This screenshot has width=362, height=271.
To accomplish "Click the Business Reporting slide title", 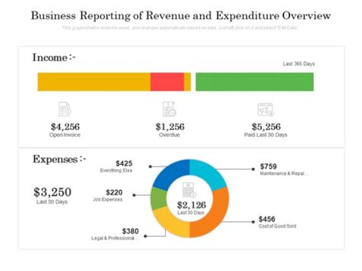I will click(x=181, y=16).
